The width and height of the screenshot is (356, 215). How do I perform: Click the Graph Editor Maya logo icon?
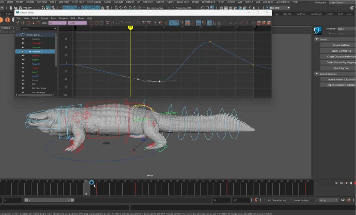click(18, 13)
